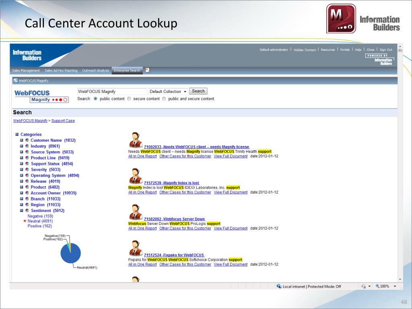412x309 pixels.
Task: Open case 71512524 Fixpaks for WebFOCUS link
Action: [x=174, y=255]
